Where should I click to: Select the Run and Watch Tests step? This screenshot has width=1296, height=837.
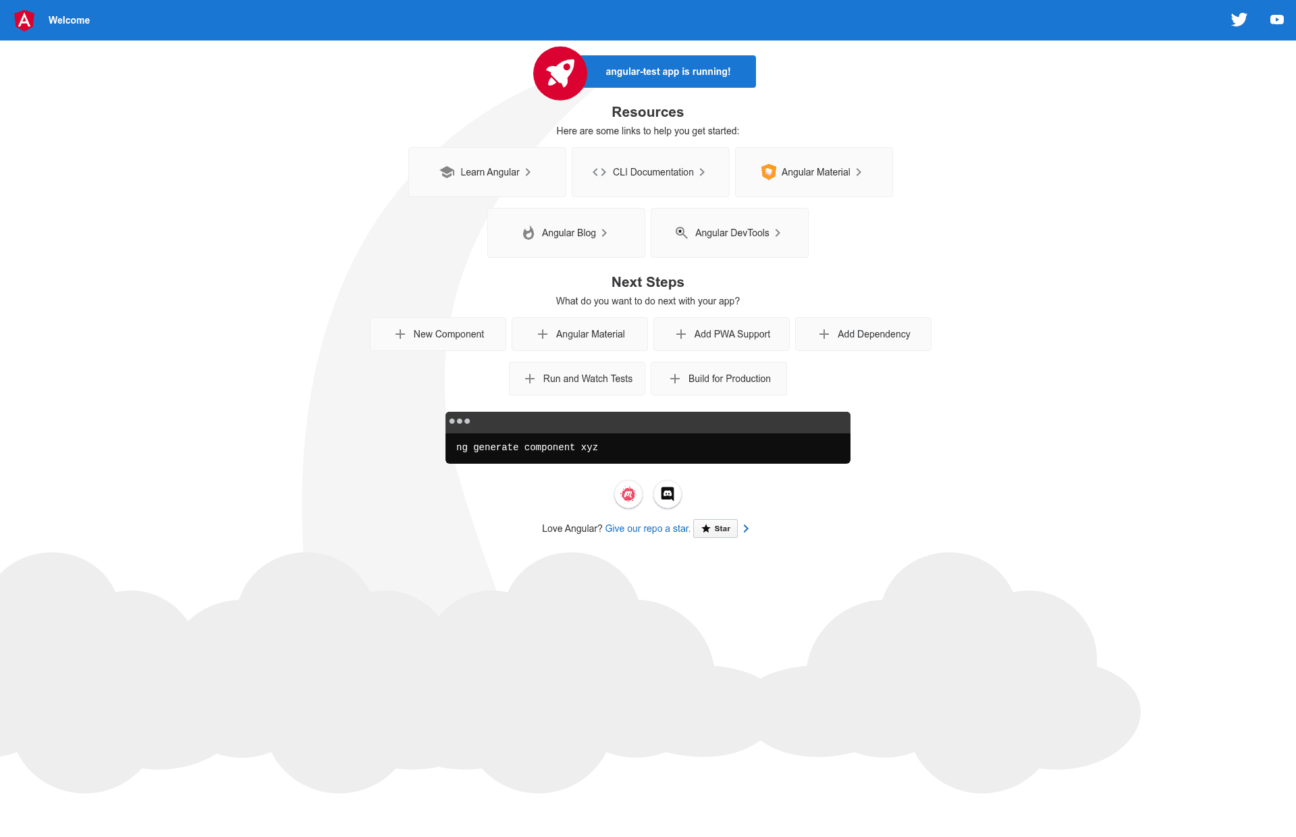point(577,379)
